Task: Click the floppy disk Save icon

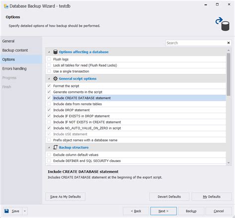Action: [x=6, y=211]
